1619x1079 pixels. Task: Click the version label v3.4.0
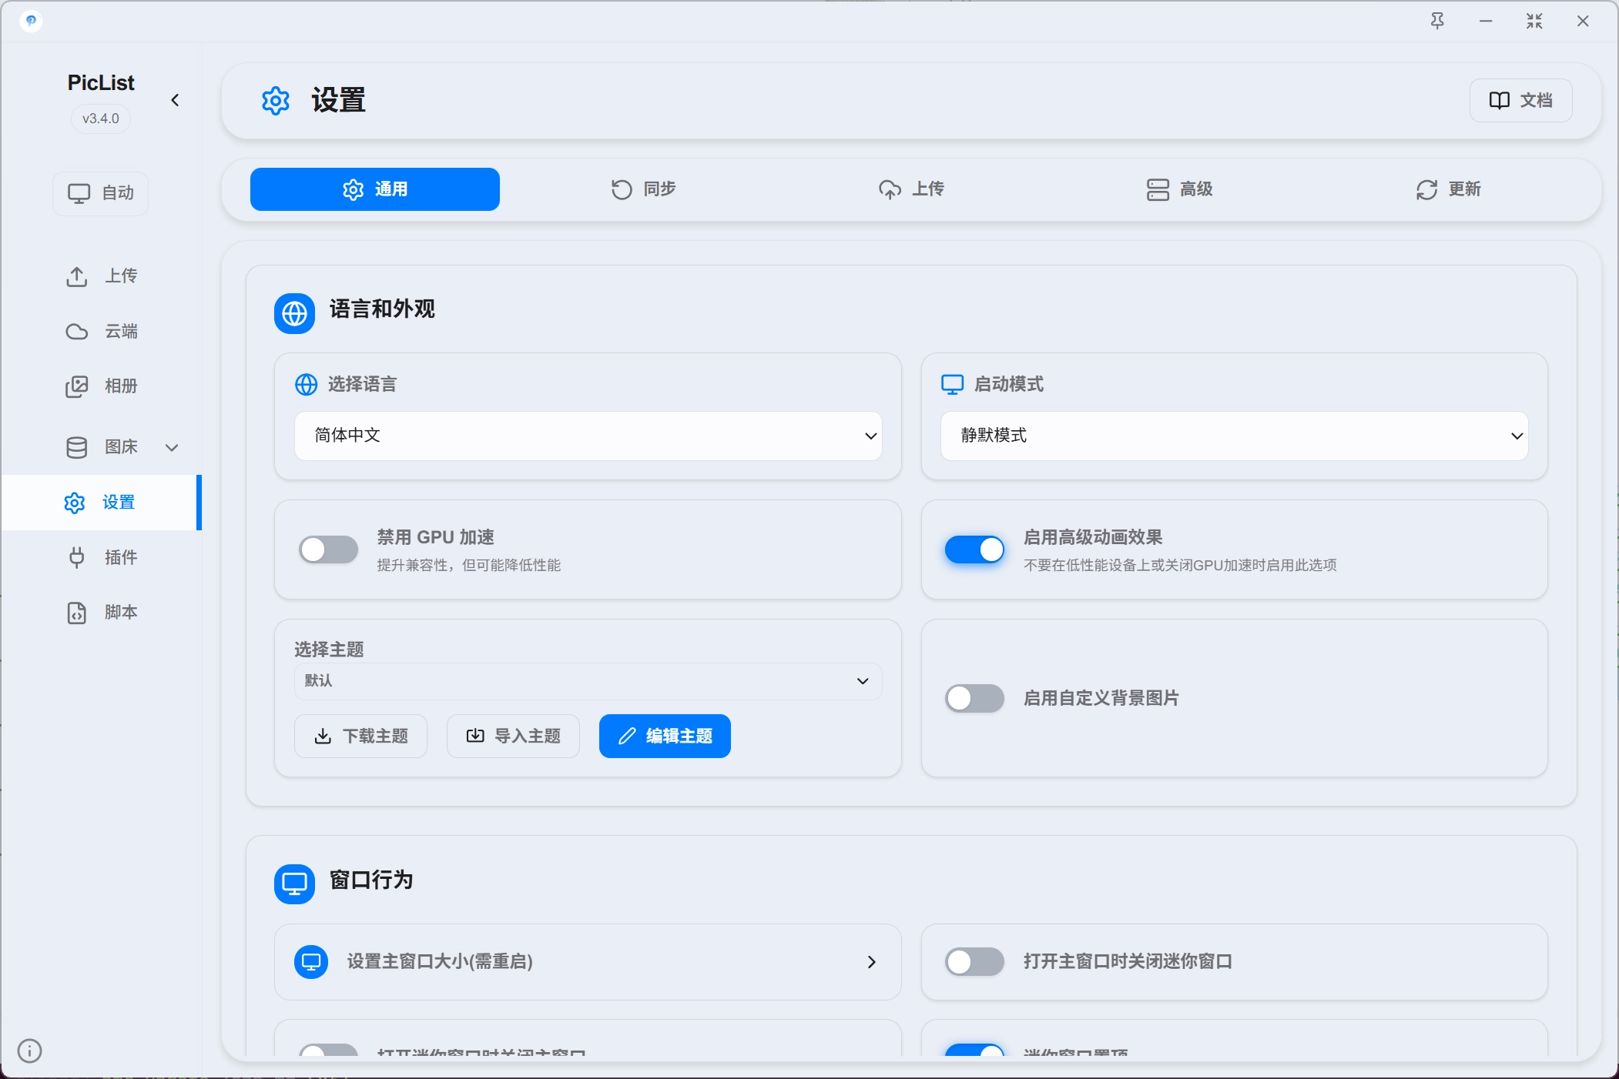(101, 119)
